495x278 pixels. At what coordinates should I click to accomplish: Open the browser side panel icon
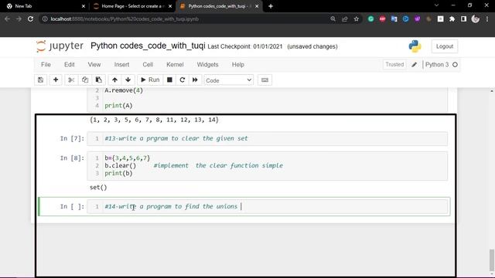[x=463, y=19]
